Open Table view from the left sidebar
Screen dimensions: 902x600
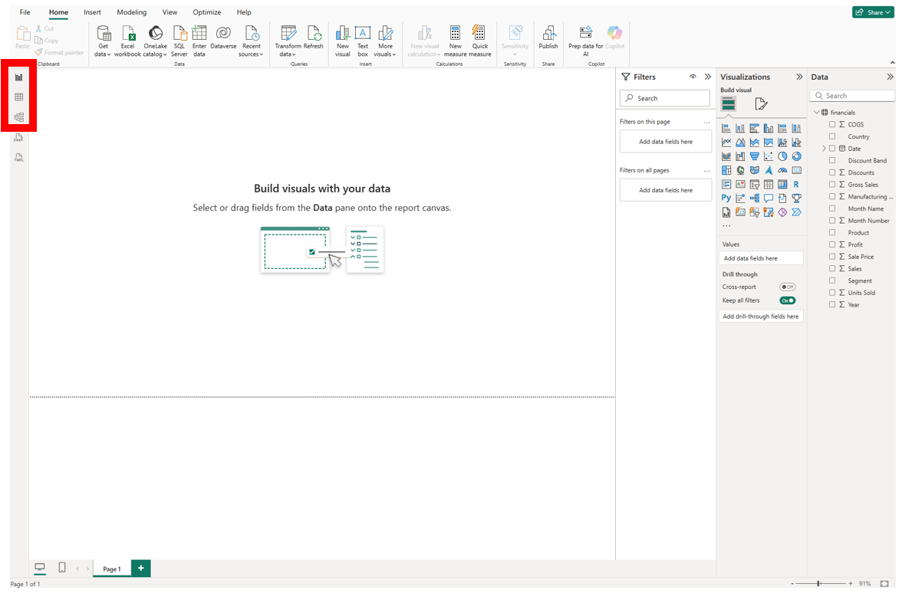point(19,97)
